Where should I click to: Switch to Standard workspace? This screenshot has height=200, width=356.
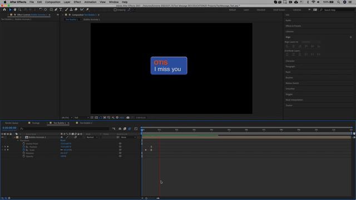tap(261, 10)
